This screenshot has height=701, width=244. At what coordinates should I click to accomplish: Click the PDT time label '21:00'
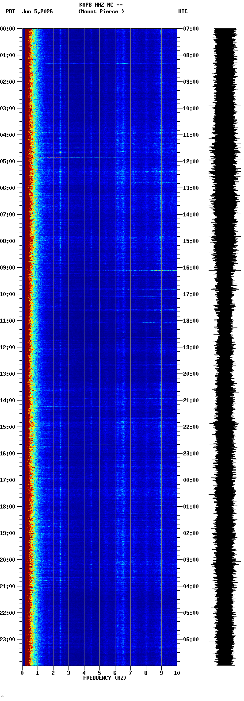(8, 586)
